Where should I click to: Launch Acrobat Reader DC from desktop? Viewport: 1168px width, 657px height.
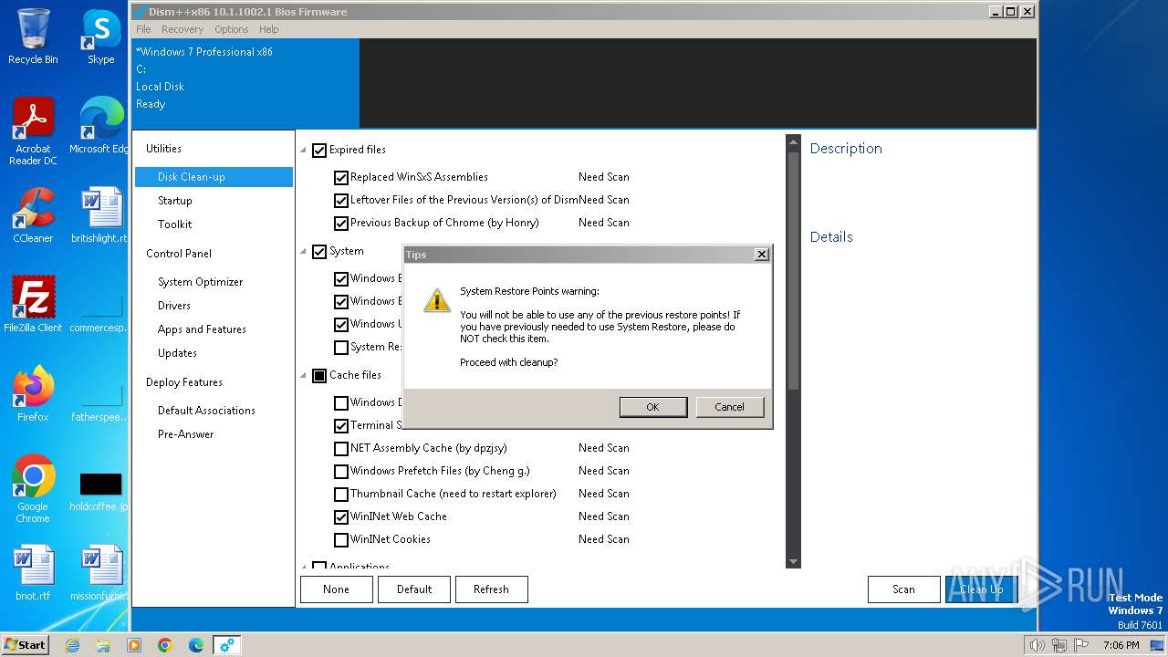pyautogui.click(x=33, y=131)
